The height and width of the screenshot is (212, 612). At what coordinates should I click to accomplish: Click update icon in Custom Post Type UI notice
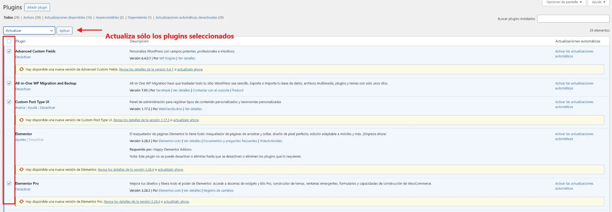point(21,120)
